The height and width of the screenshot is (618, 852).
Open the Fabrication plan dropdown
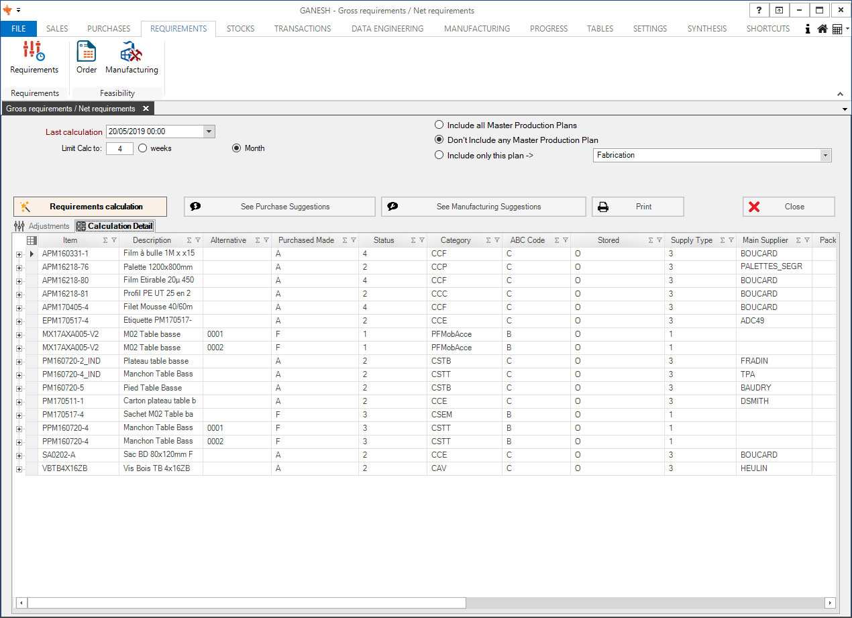pyautogui.click(x=824, y=155)
